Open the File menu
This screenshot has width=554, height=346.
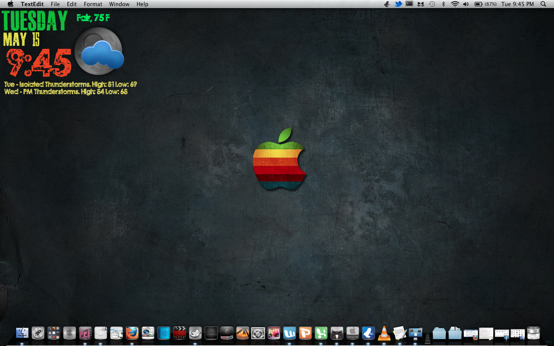tap(55, 4)
